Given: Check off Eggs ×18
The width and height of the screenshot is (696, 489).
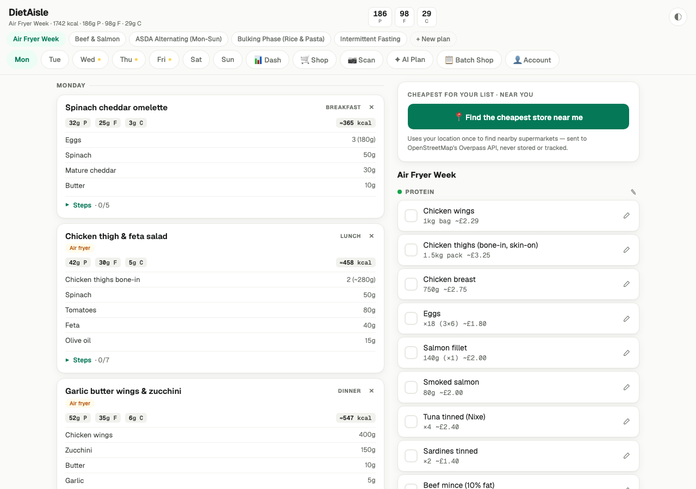Looking at the screenshot, I should tap(411, 318).
